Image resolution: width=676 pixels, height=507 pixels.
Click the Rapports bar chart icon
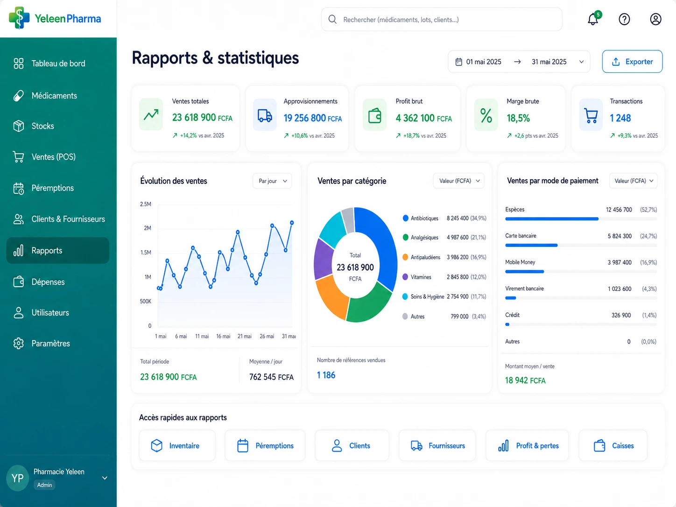(x=19, y=251)
